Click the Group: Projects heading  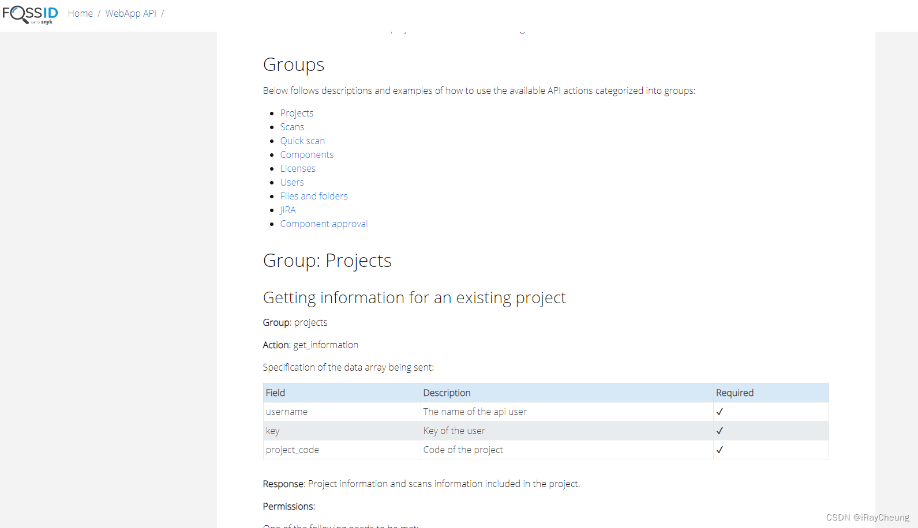[327, 261]
